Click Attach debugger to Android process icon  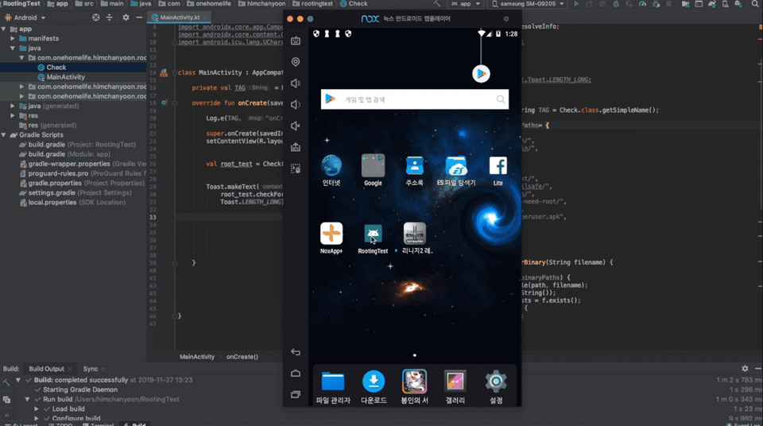[x=656, y=3]
